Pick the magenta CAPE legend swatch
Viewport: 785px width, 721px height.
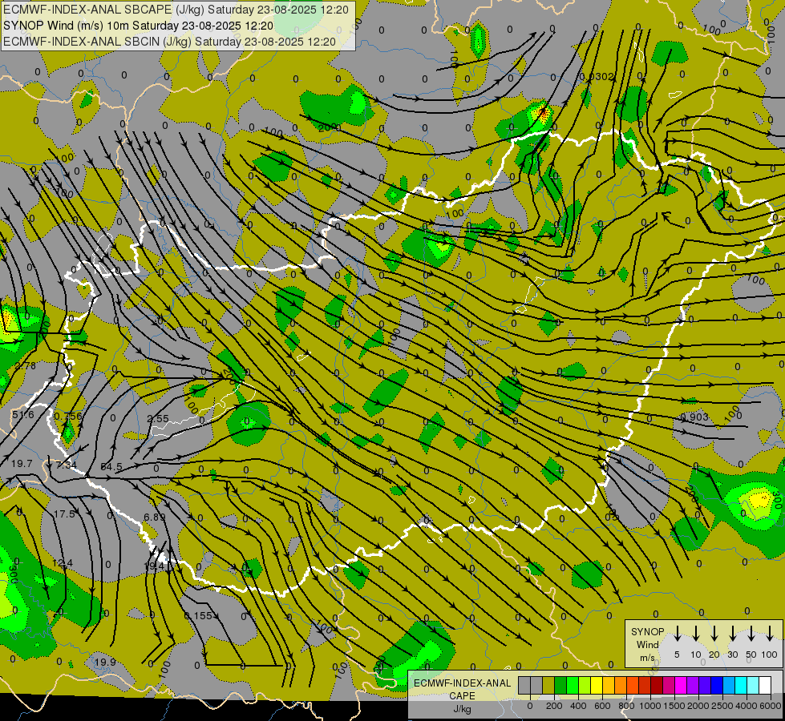coord(682,685)
